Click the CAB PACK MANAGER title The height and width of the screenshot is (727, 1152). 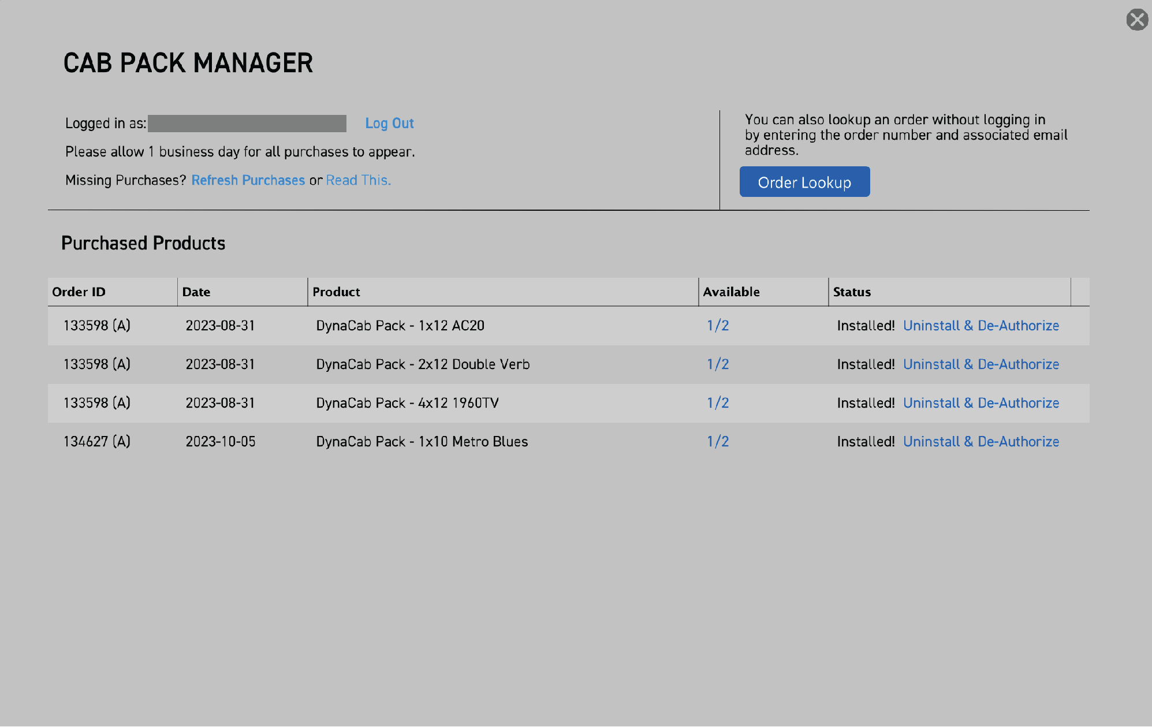pos(188,63)
